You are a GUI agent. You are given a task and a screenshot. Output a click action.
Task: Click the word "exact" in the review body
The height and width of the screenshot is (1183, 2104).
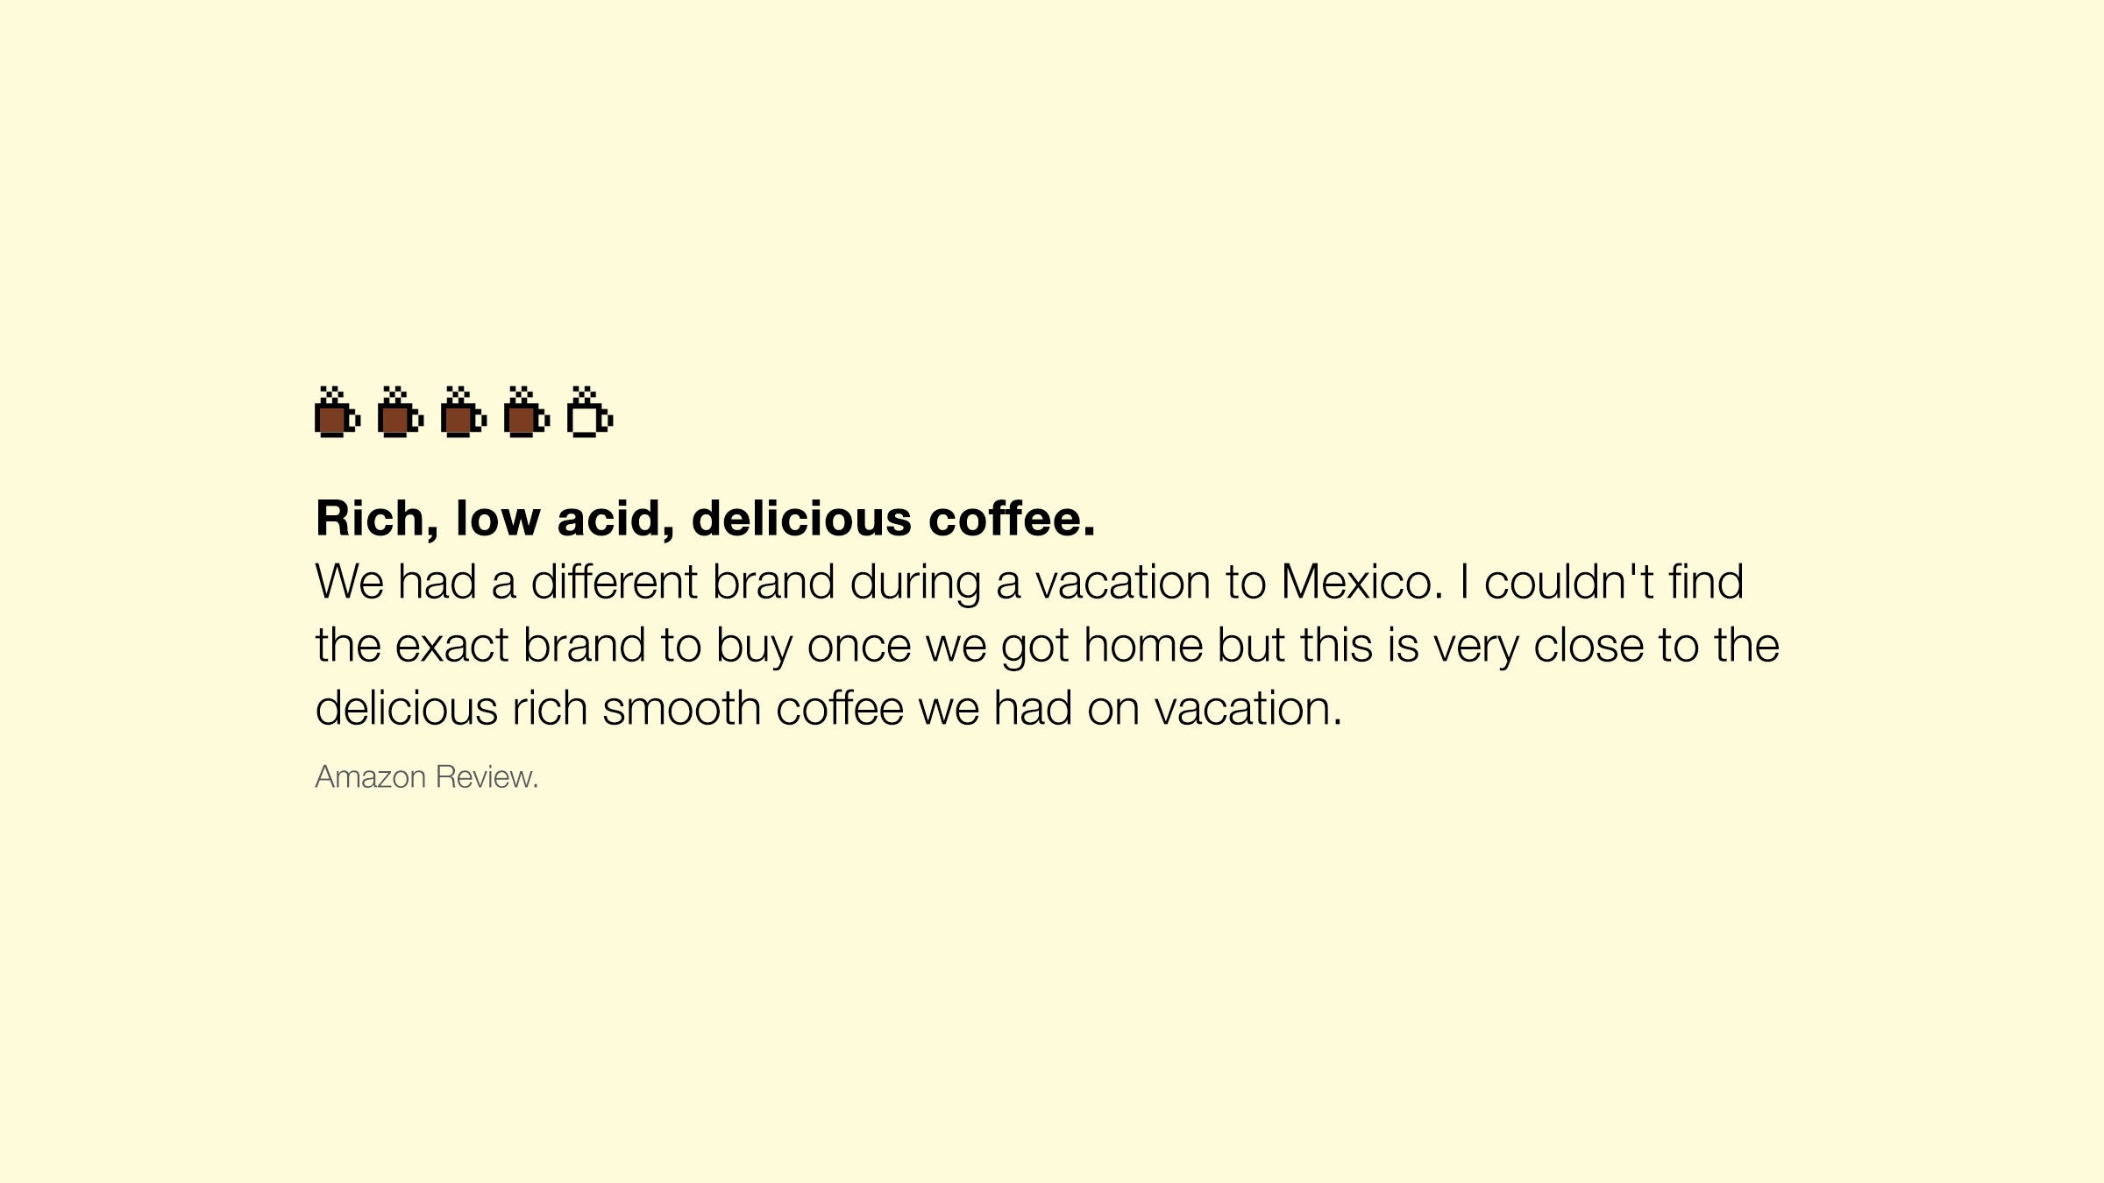[451, 646]
